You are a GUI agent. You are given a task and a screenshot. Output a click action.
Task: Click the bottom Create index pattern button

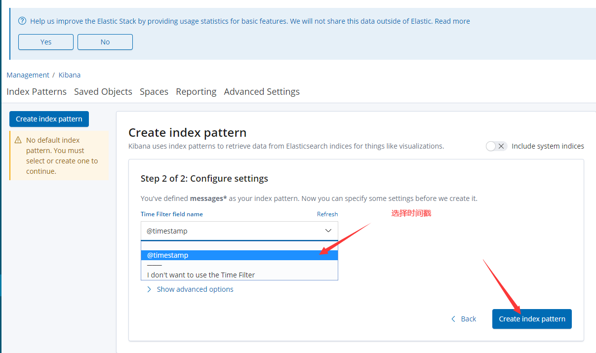coord(532,319)
